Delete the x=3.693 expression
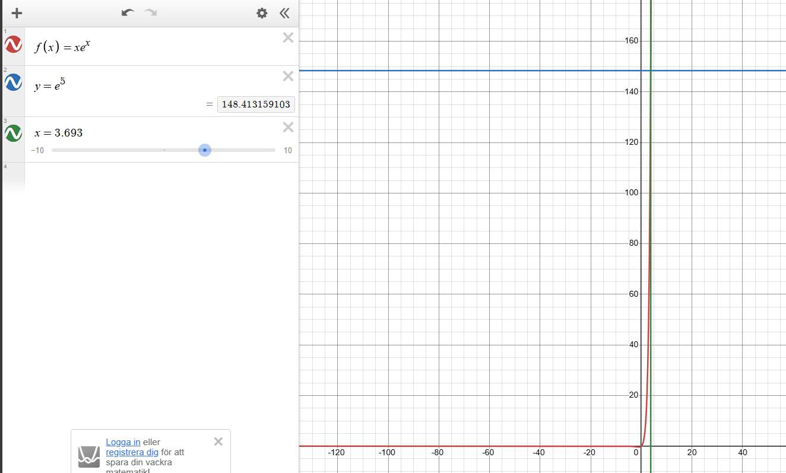Screen dimensions: 786x473 [288, 127]
